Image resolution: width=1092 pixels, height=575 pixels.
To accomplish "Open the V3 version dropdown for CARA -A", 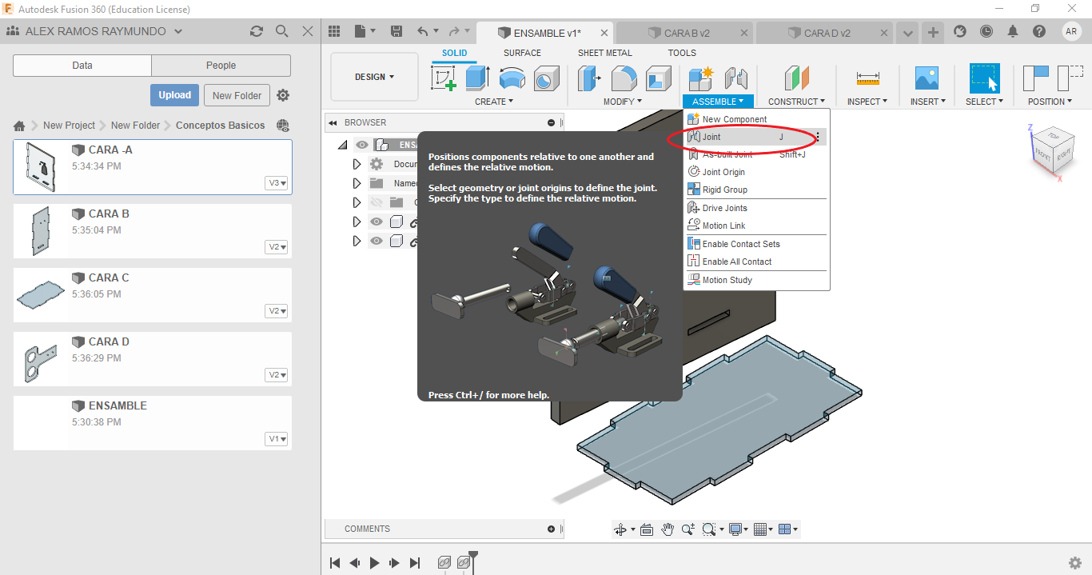I will 277,183.
